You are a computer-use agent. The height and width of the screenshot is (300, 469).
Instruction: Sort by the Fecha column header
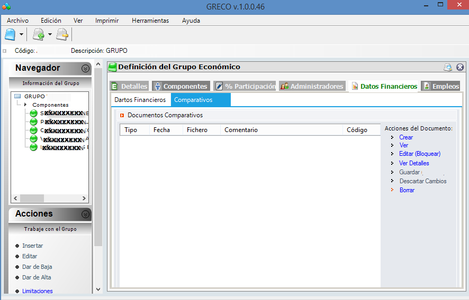pos(166,130)
